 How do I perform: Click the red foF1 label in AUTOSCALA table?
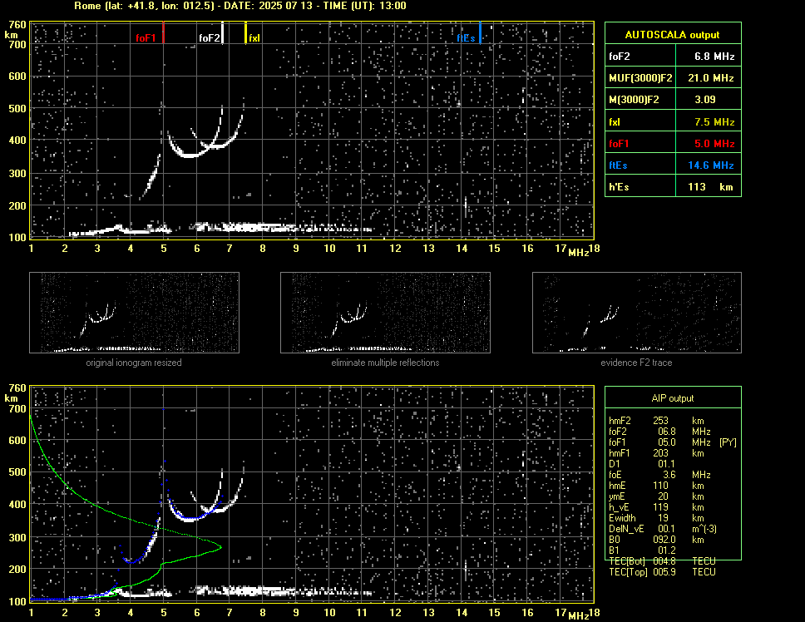click(619, 144)
